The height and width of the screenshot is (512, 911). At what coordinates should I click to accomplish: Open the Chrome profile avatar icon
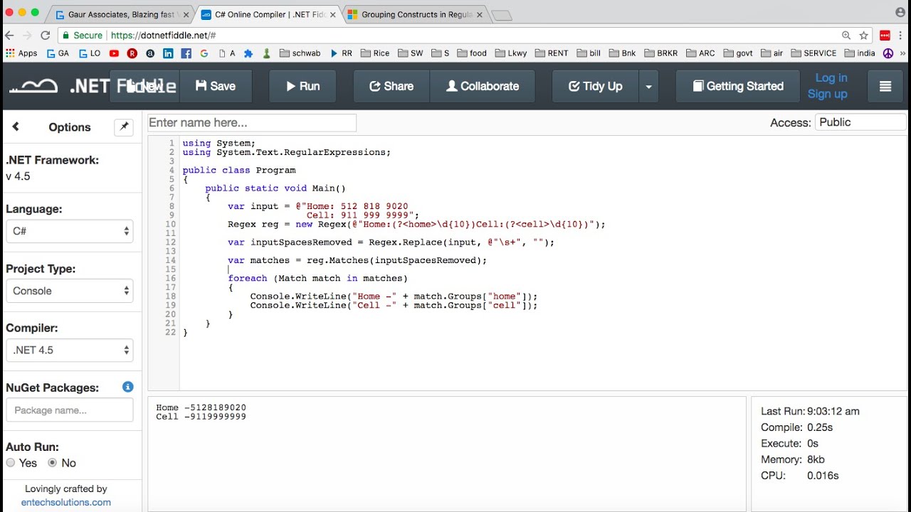pyautogui.click(x=900, y=11)
